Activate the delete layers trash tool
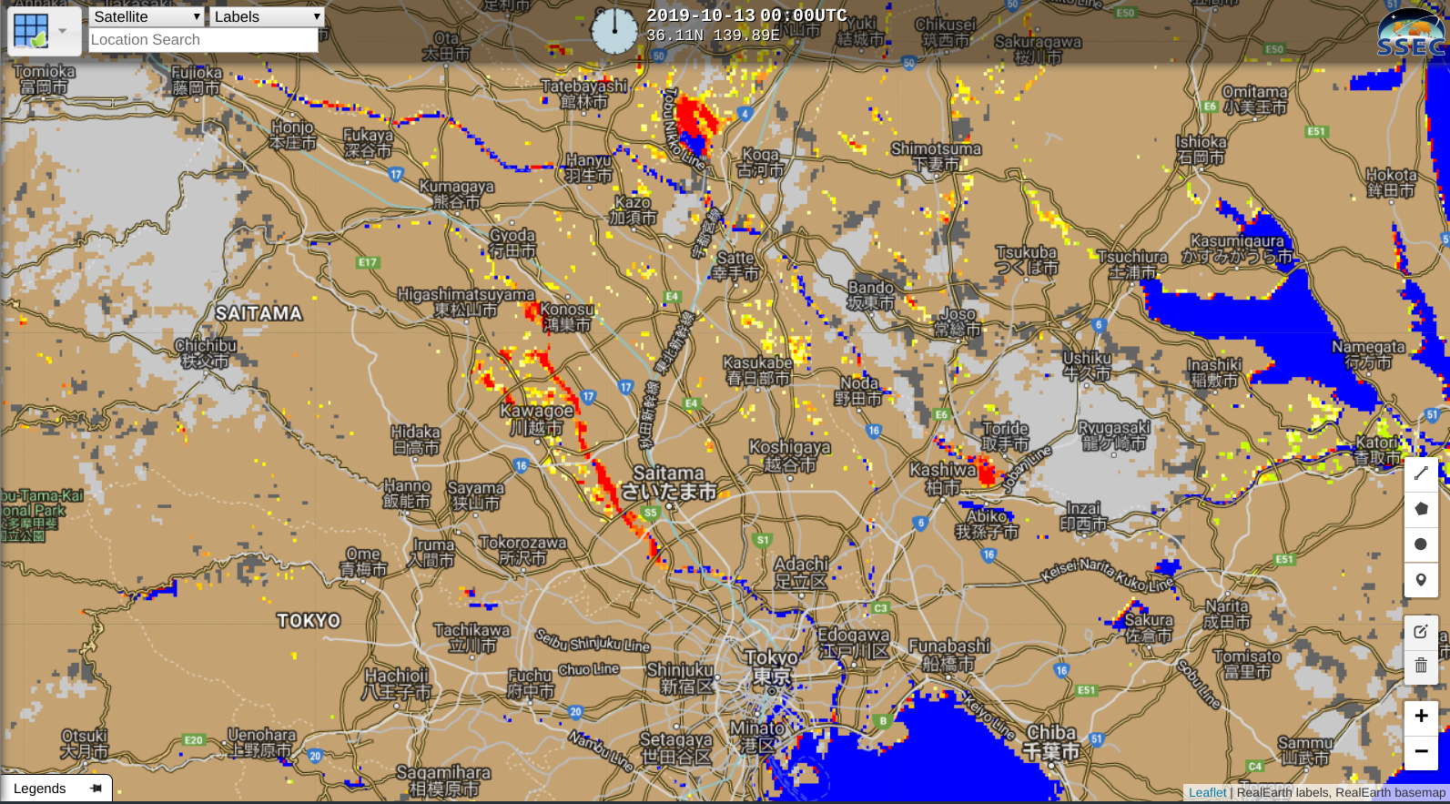 point(1421,666)
